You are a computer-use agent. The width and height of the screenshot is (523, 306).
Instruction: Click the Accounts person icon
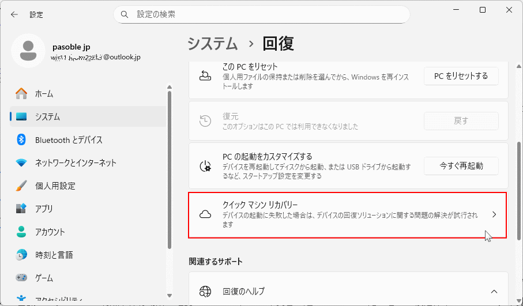(x=21, y=232)
